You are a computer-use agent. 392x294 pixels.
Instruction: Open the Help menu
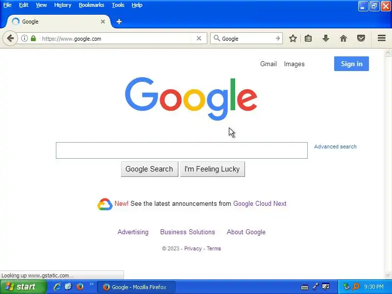click(x=137, y=5)
